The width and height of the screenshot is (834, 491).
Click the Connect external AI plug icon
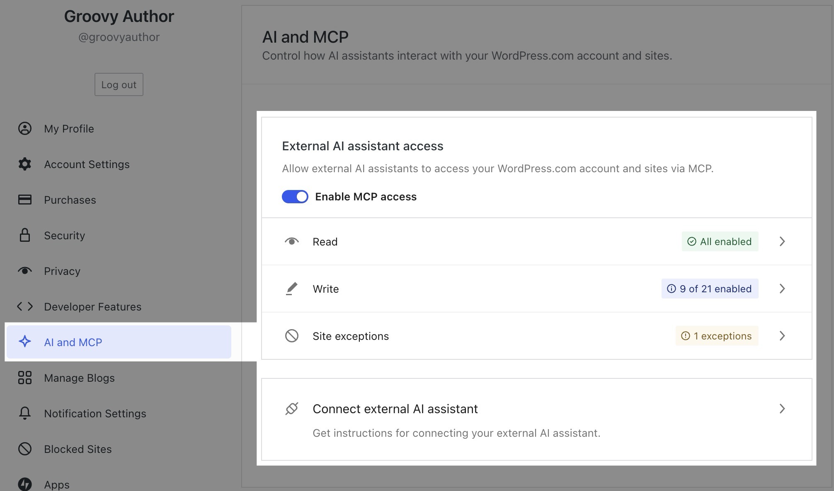[292, 409]
